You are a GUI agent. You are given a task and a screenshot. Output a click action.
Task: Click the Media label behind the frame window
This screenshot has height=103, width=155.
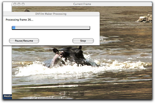pyautogui.click(x=8, y=96)
